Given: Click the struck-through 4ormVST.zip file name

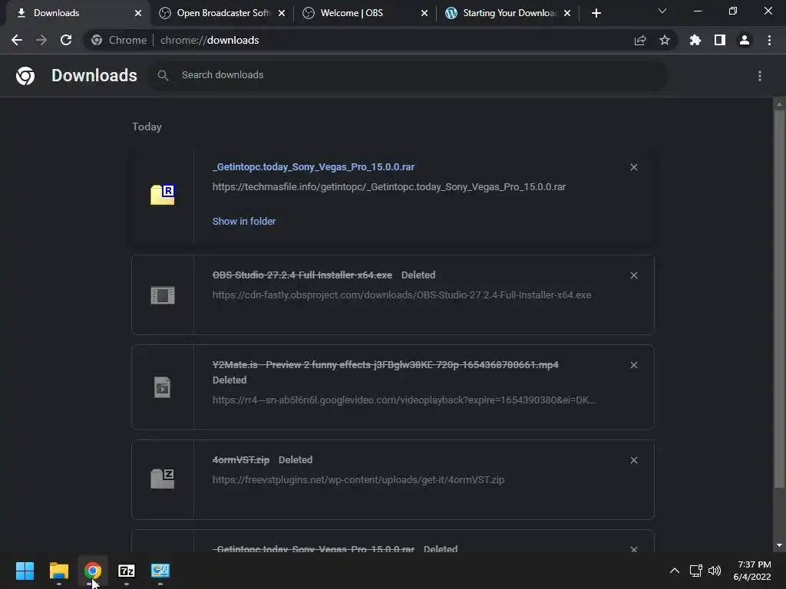Looking at the screenshot, I should pos(240,460).
